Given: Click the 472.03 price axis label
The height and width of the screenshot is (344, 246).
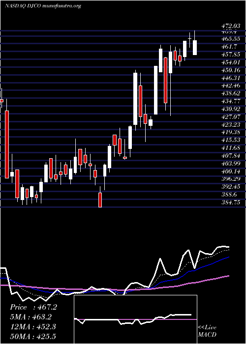Looking at the screenshot, I should 231,27.
